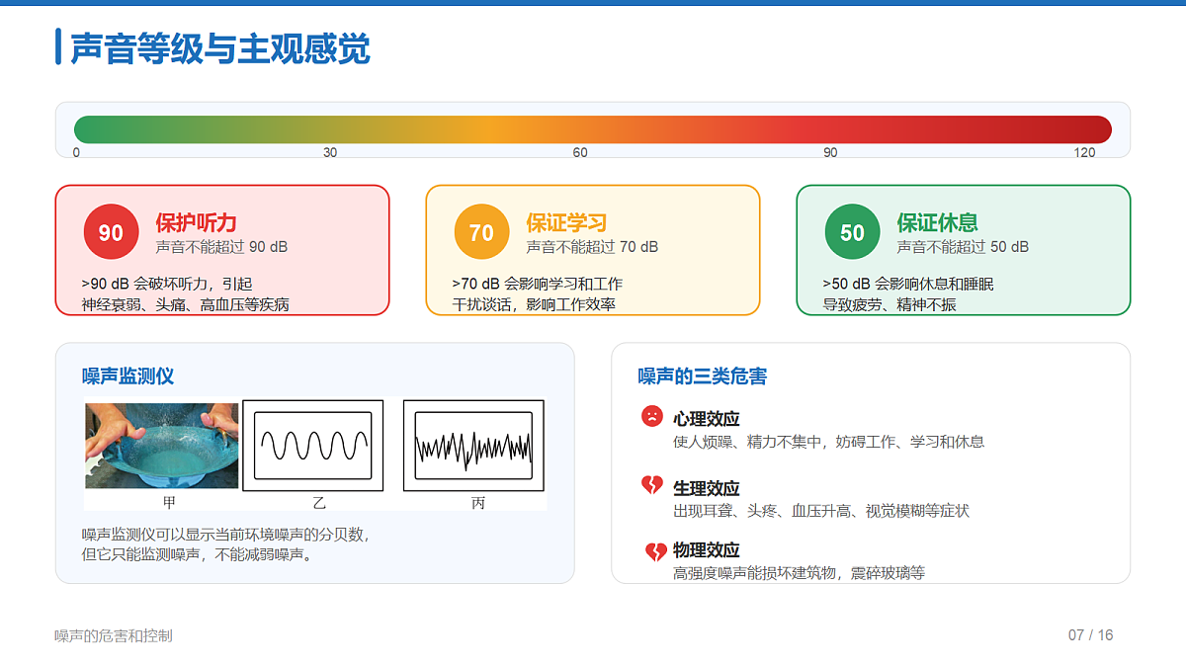Click the decibel gradient scale bar

tap(593, 129)
